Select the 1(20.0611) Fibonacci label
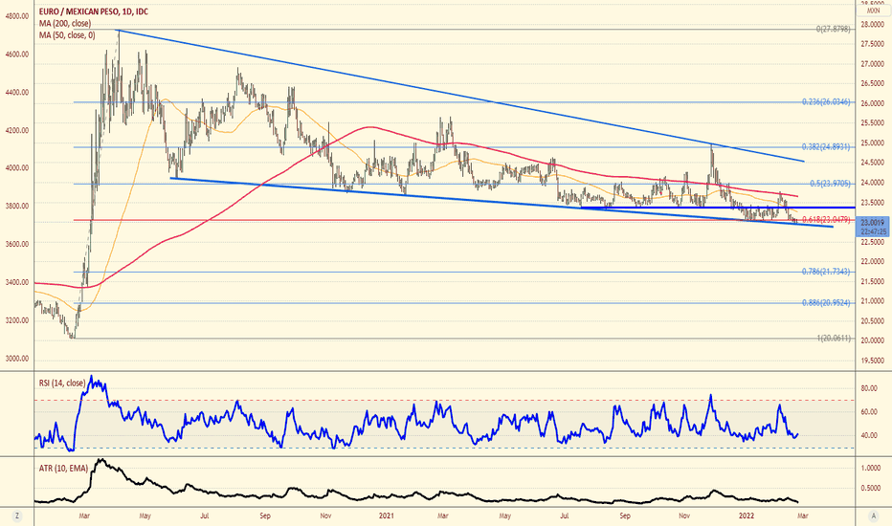 834,339
